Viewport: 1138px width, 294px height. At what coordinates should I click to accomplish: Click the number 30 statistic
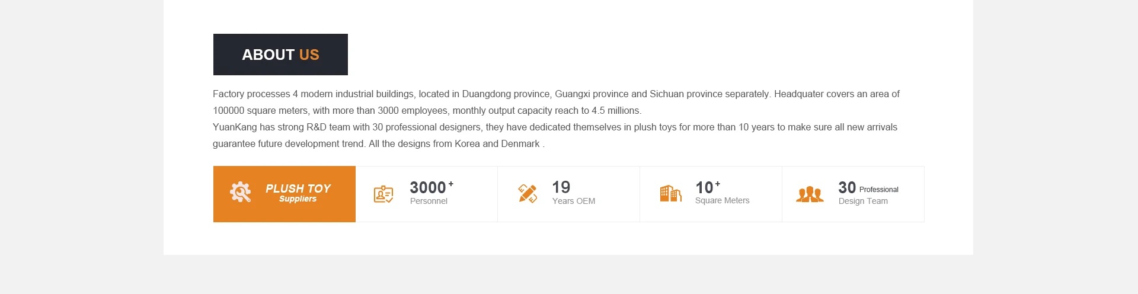(x=847, y=188)
